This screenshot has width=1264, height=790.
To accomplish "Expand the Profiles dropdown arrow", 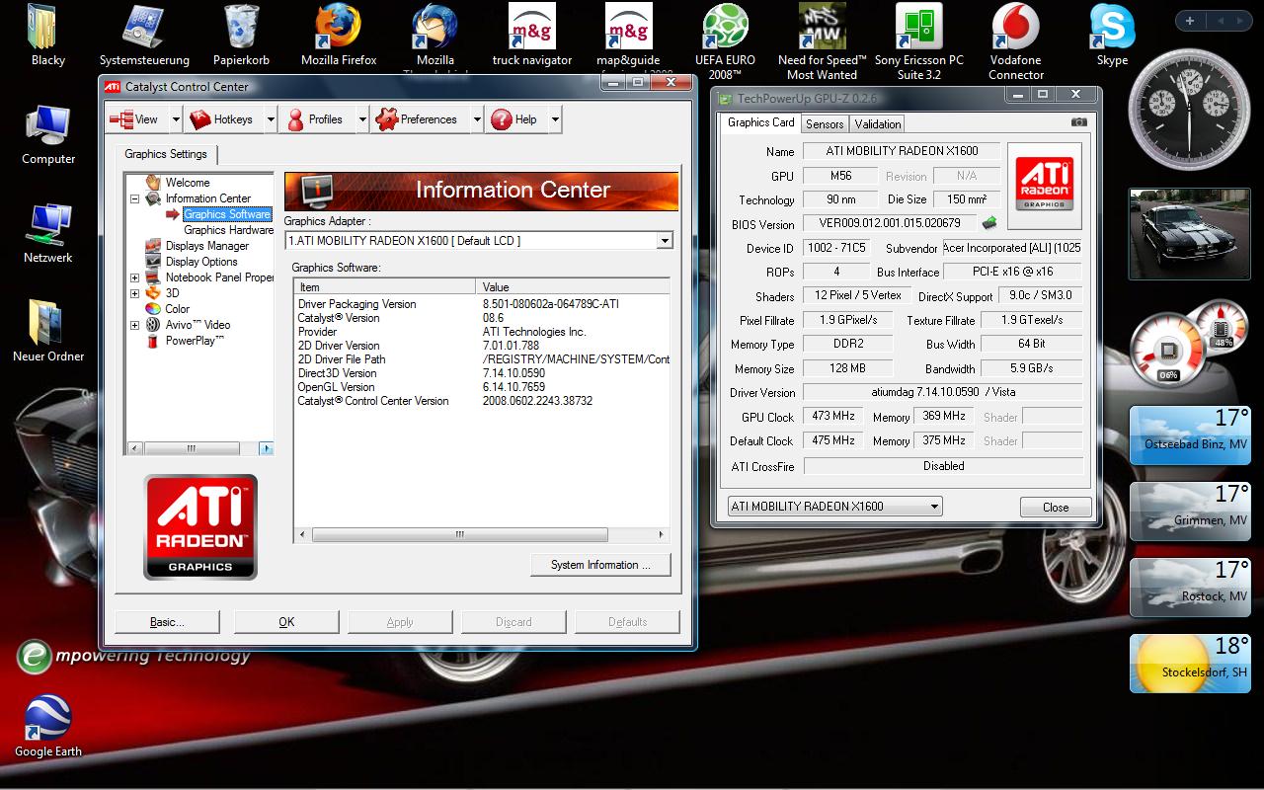I will pyautogui.click(x=362, y=119).
